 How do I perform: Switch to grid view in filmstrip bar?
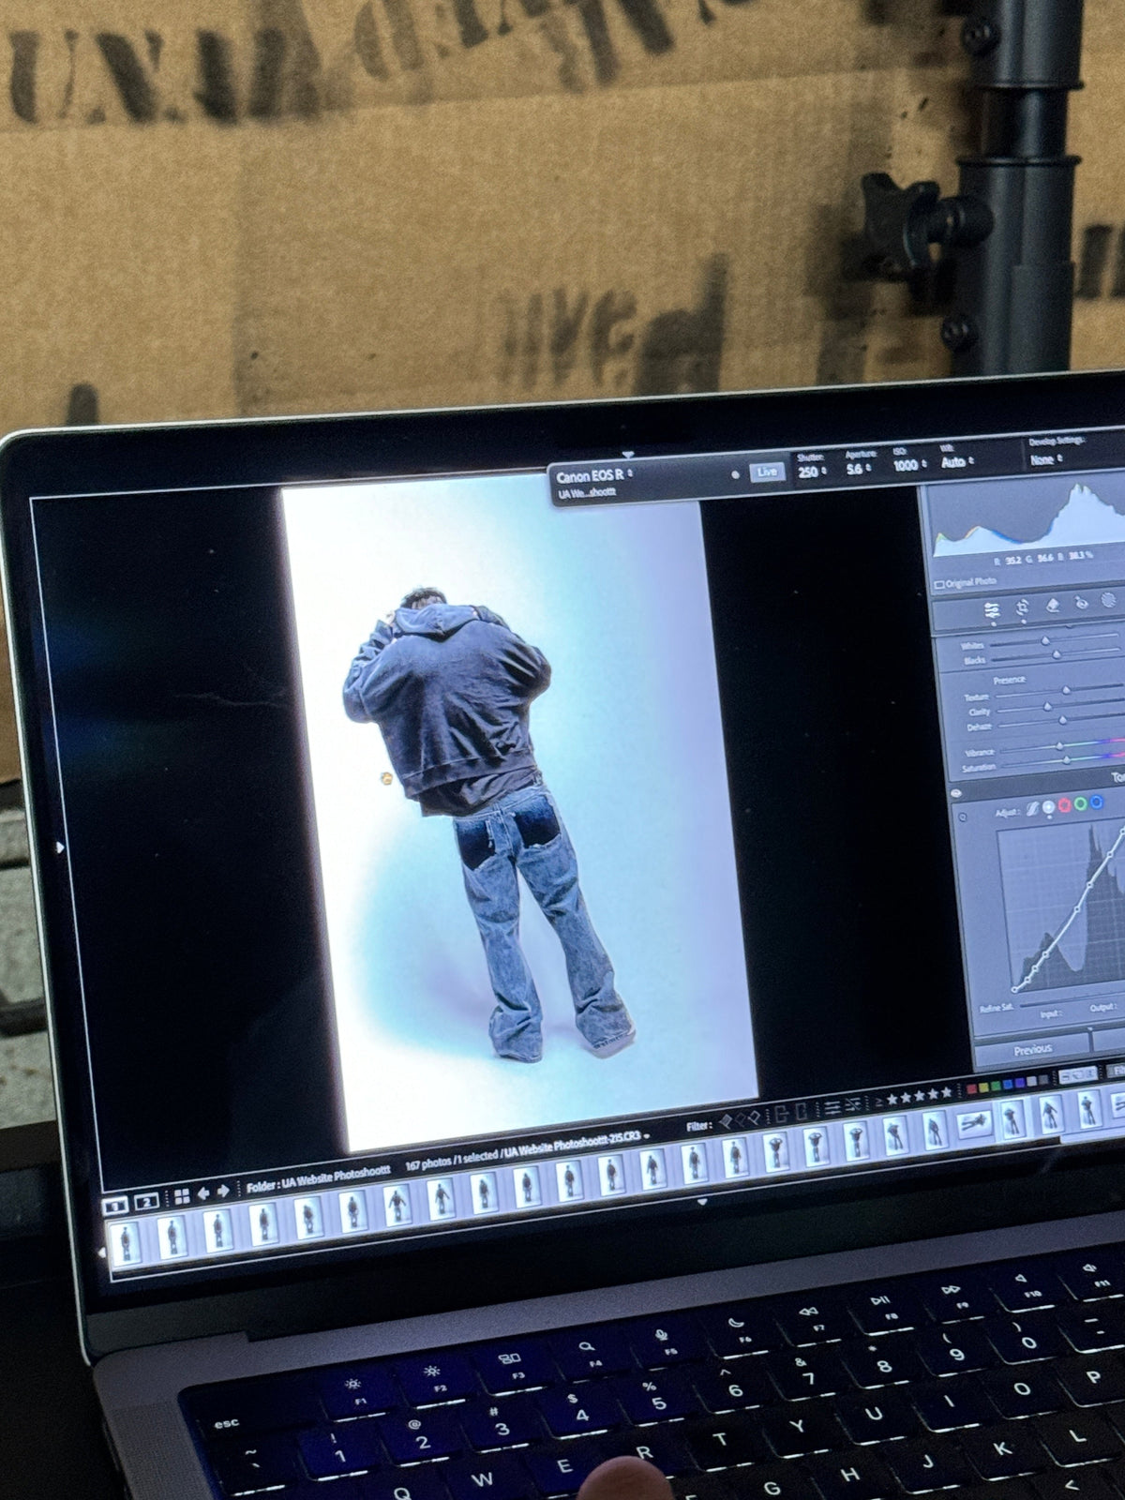pos(182,1196)
